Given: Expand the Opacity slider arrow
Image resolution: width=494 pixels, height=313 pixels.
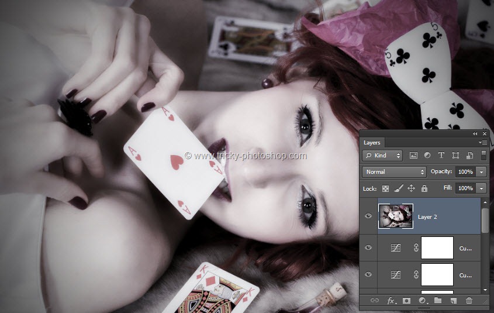Looking at the screenshot, I should (481, 172).
